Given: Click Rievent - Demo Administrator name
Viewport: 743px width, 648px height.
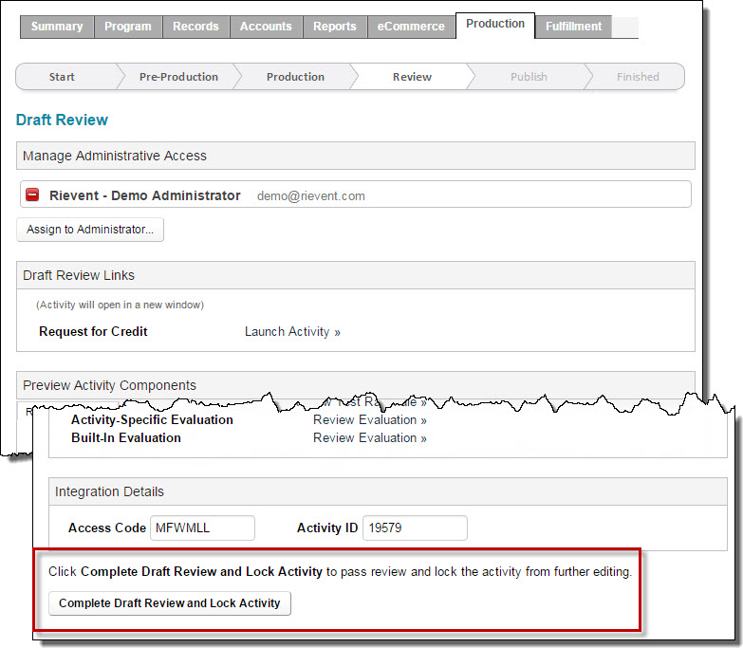Looking at the screenshot, I should coord(145,195).
